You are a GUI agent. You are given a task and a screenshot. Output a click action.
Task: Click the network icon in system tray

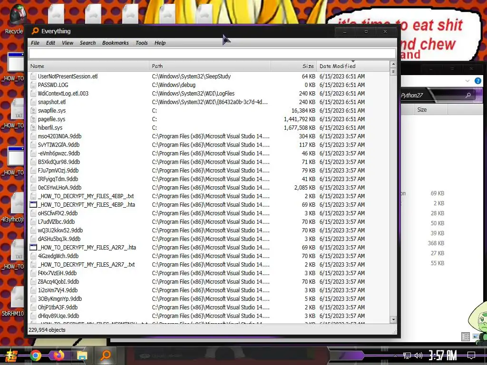(407, 355)
